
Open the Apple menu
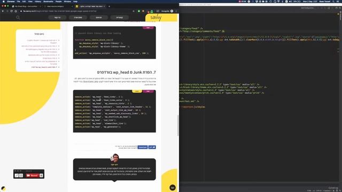point(4,1)
